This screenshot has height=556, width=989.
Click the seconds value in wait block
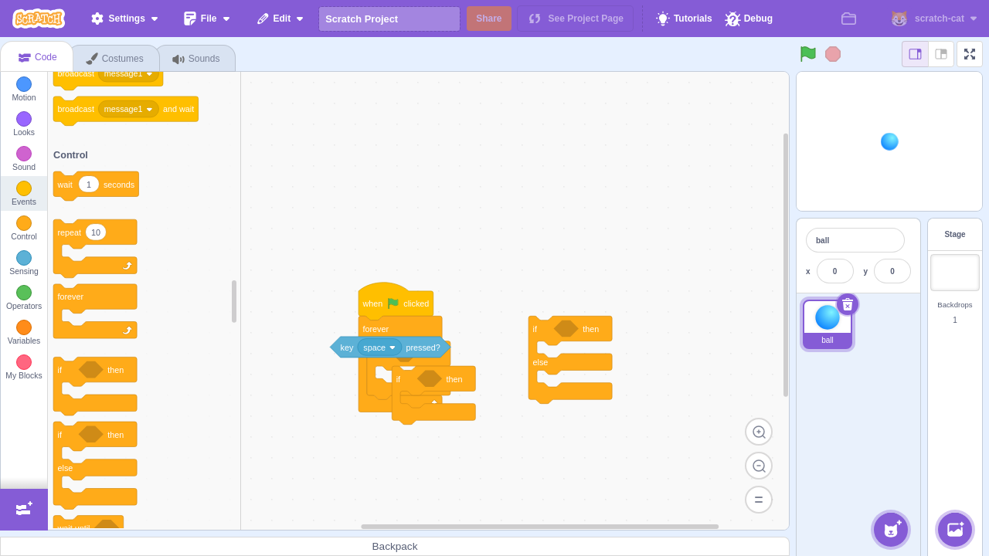pyautogui.click(x=89, y=185)
